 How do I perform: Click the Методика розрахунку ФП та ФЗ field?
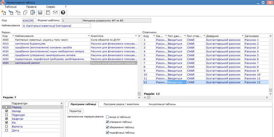117,20
